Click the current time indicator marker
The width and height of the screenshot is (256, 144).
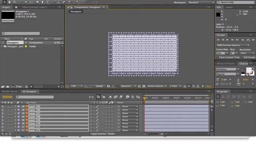point(144,98)
